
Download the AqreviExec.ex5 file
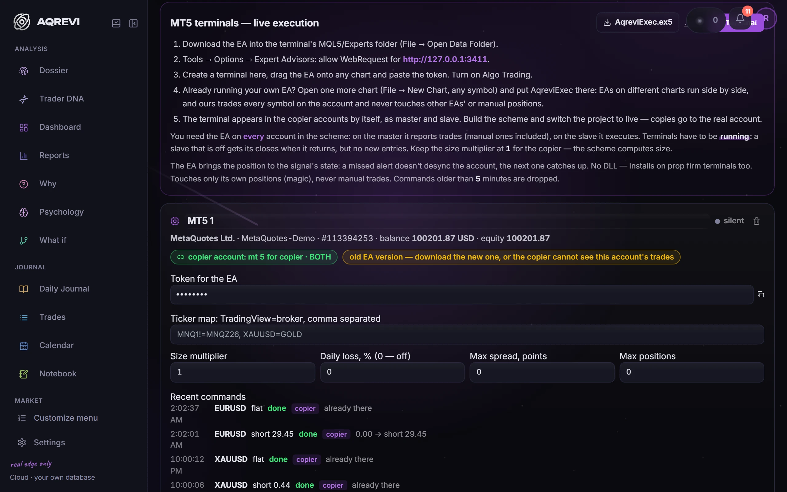coord(637,22)
